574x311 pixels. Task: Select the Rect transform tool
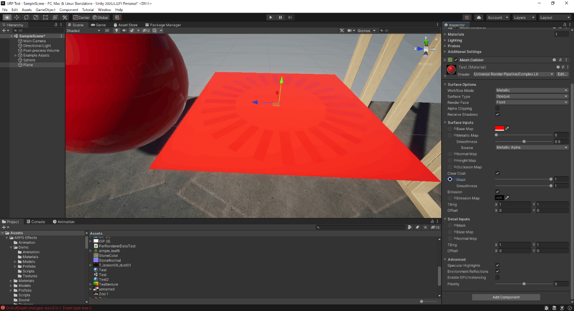pos(45,18)
